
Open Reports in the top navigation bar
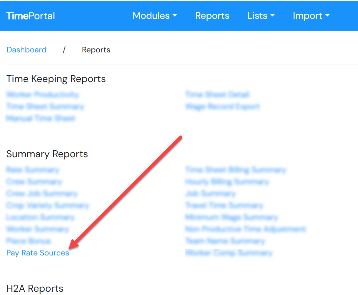point(212,16)
